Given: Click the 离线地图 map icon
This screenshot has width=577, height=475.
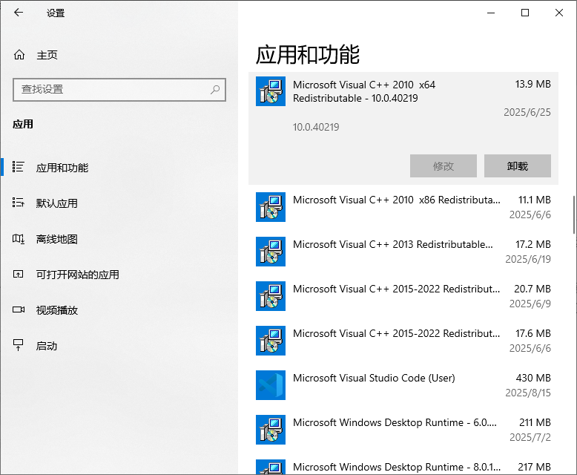Looking at the screenshot, I should pos(18,238).
